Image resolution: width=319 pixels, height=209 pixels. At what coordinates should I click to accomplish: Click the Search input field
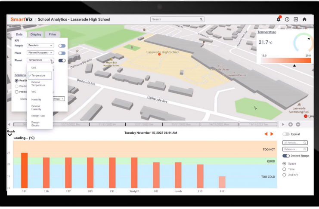tap(177, 19)
